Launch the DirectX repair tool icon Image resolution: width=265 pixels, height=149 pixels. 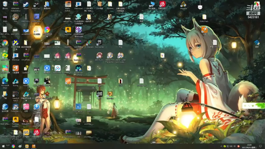16,45
